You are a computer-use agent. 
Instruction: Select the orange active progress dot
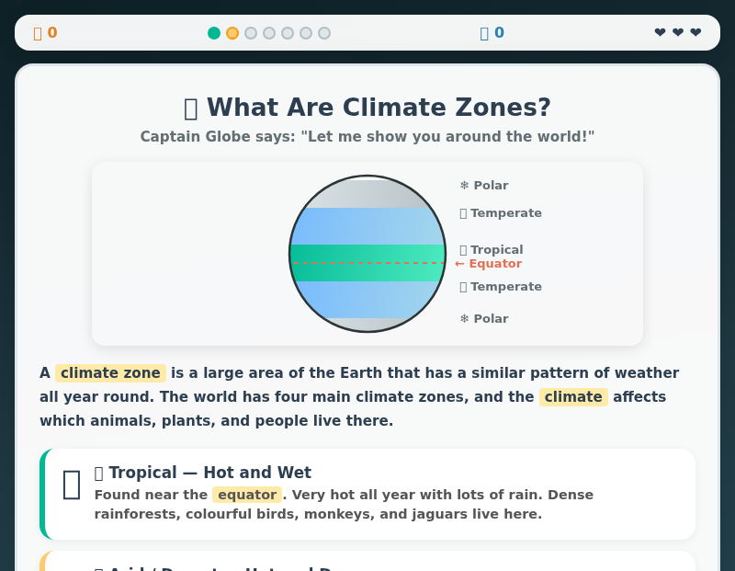pos(232,33)
